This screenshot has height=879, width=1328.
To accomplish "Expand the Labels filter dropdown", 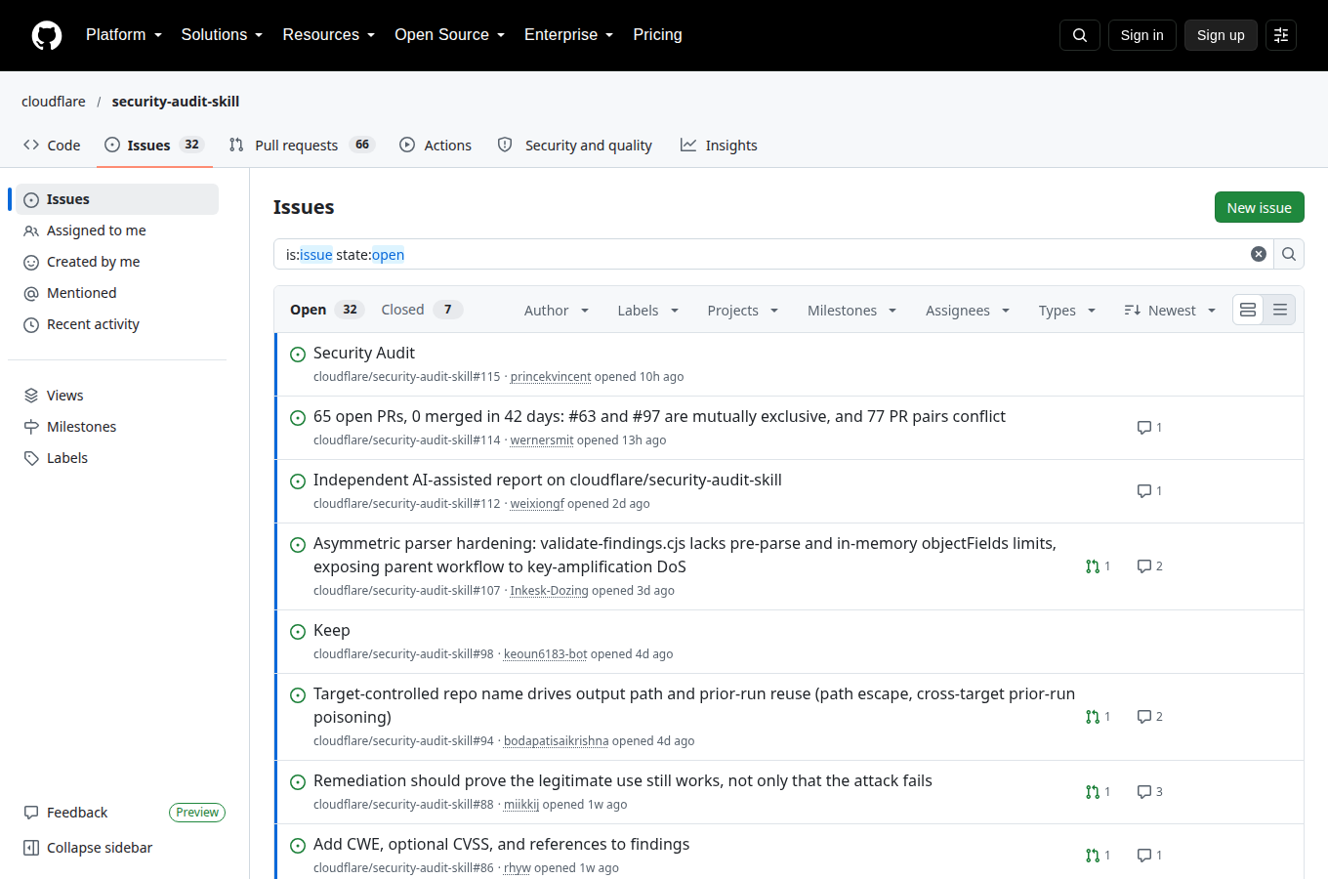I will 647,311.
